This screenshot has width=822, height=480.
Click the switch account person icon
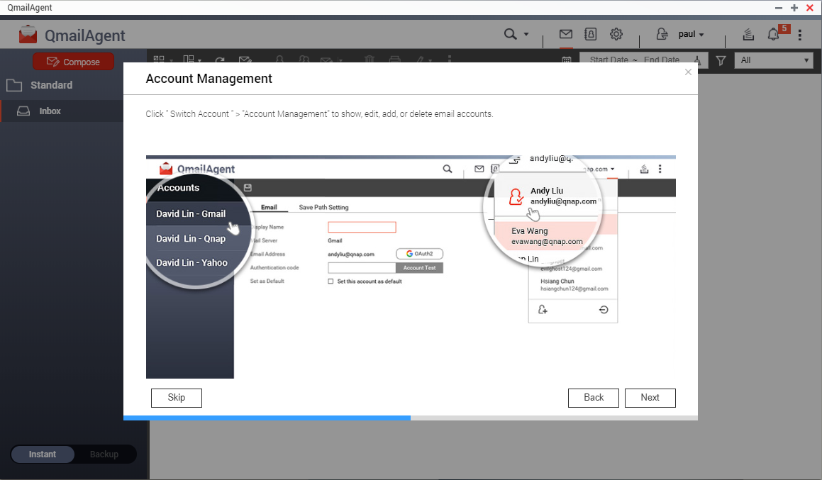(662, 34)
